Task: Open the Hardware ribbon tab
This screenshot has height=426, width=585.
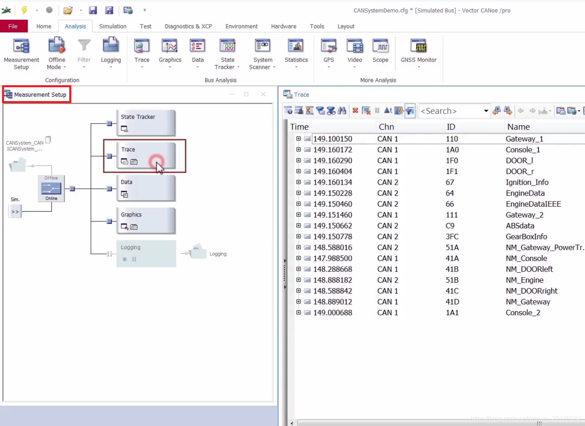Action: pos(284,26)
